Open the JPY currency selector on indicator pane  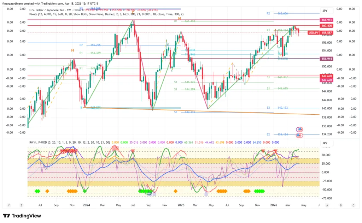(325, 143)
